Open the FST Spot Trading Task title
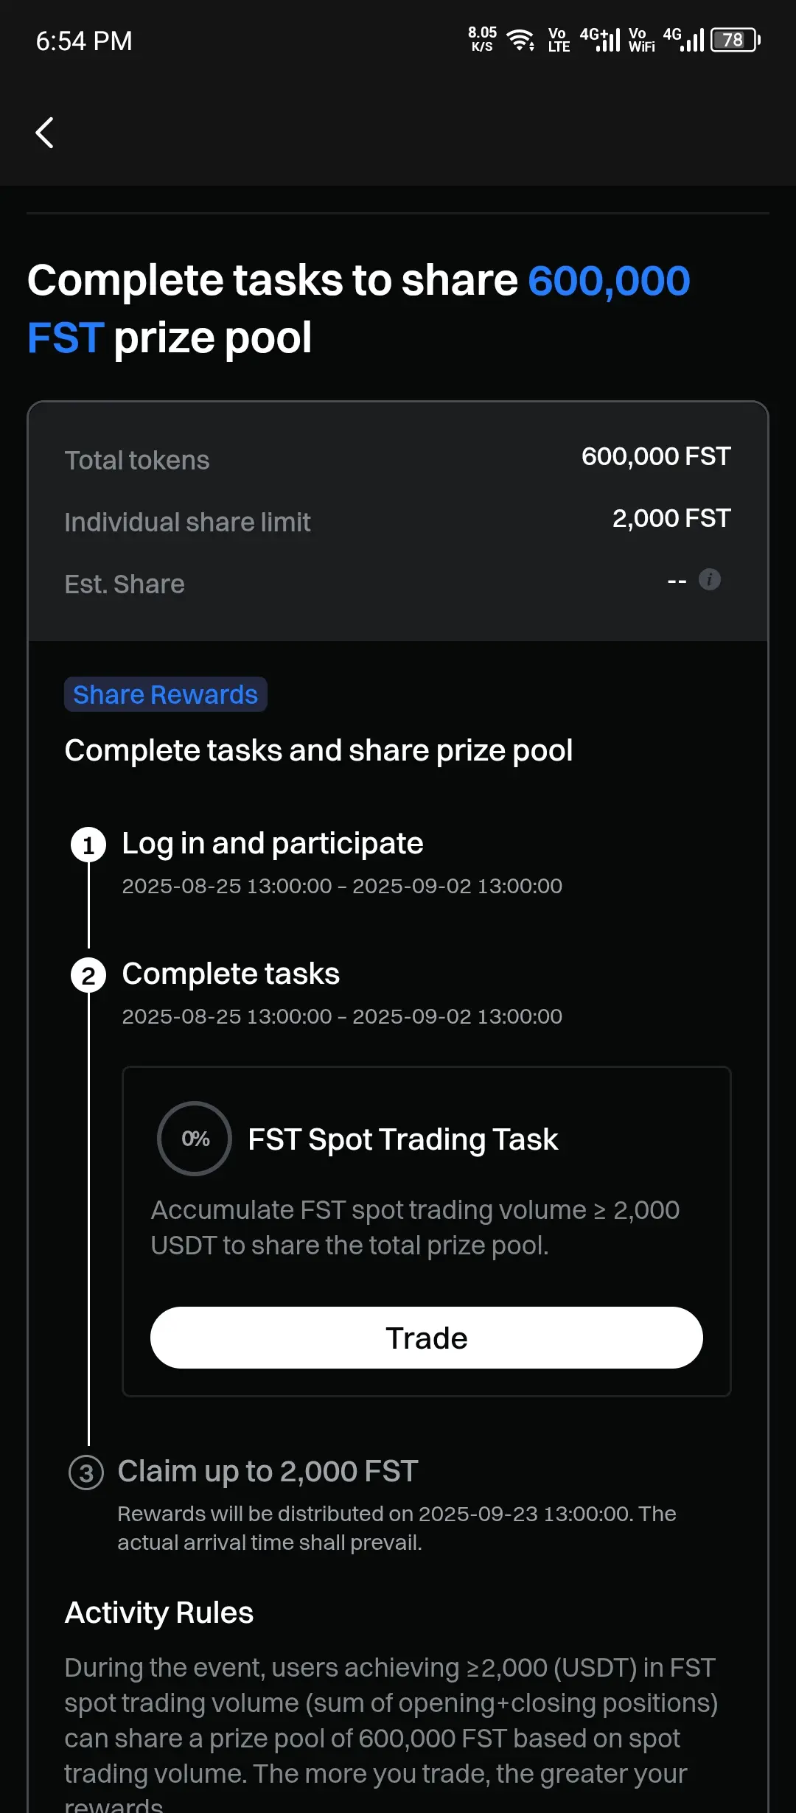 click(x=403, y=1139)
